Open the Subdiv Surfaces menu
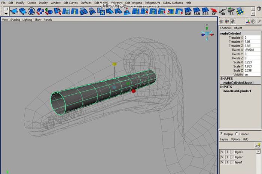262x174 pixels. click(x=173, y=3)
